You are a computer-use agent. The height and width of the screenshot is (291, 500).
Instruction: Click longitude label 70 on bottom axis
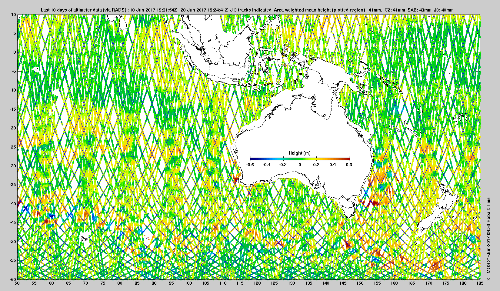pyautogui.click(x=86, y=283)
